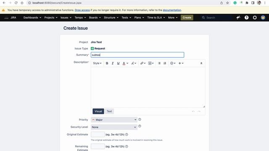Open help for the Security Level field
This screenshot has height=151, width=269.
pyautogui.click(x=140, y=126)
